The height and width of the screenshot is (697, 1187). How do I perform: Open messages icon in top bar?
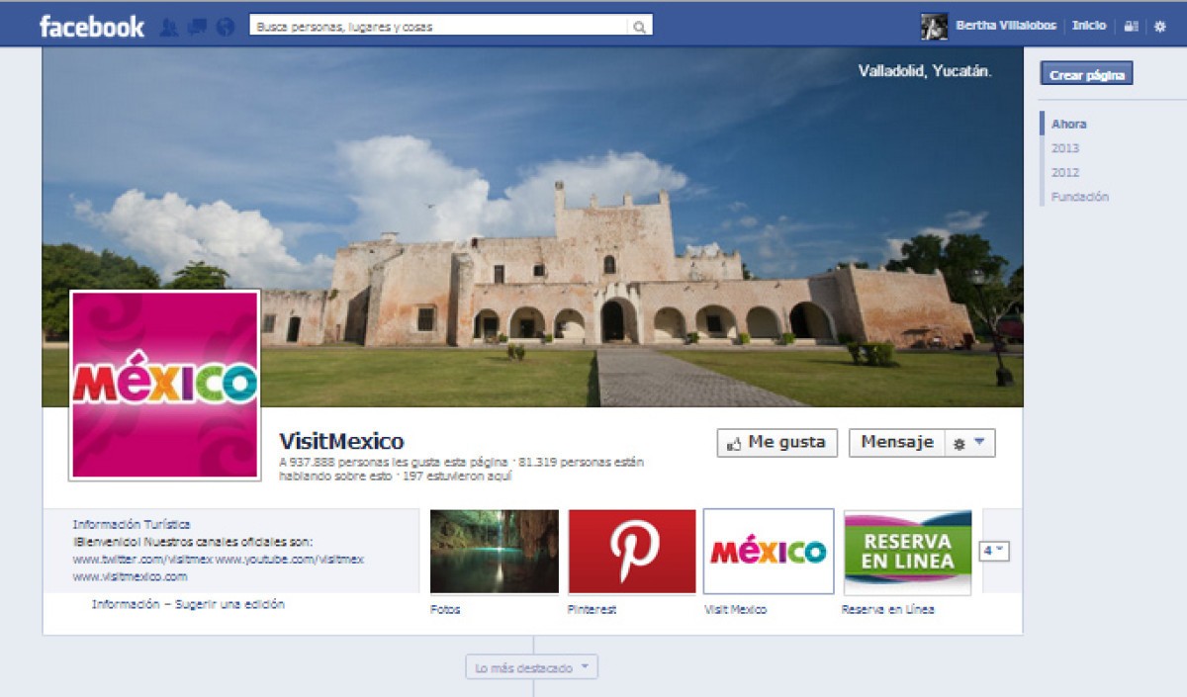click(x=197, y=28)
